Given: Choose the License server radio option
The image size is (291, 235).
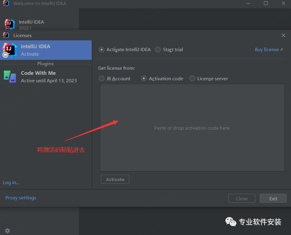Looking at the screenshot, I should tap(192, 79).
